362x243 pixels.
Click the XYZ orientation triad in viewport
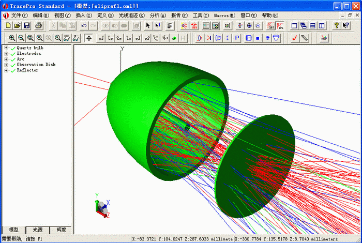coord(102,206)
